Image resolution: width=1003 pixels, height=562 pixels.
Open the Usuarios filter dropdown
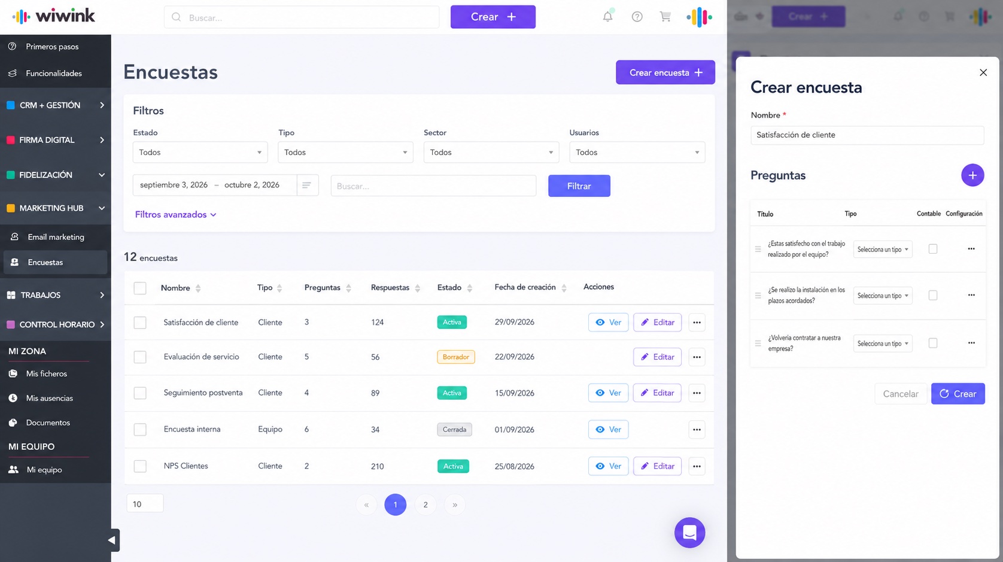637,153
